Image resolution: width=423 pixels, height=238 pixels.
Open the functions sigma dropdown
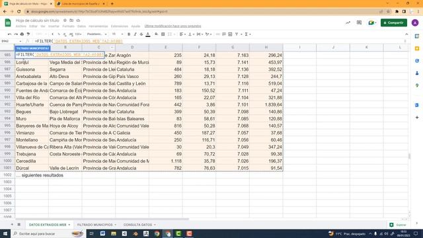247,34
